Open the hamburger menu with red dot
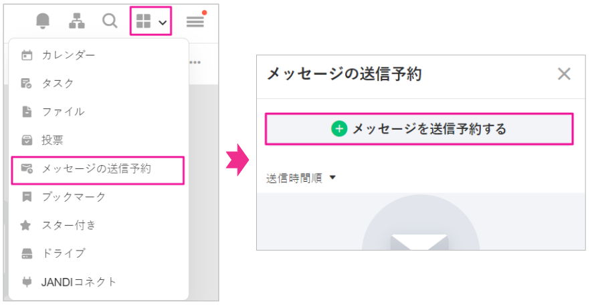The image size is (592, 306). 196,20
